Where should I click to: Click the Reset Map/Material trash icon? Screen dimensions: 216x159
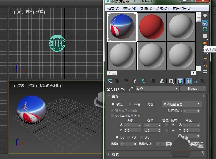click(135, 81)
